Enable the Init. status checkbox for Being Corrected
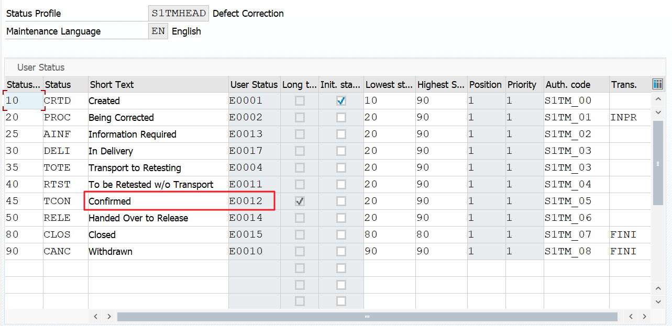This screenshot has width=672, height=326. click(x=341, y=118)
